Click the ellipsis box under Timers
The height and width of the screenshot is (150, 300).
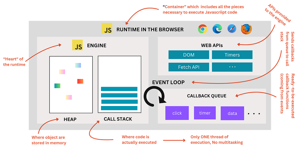pyautogui.click(x=232, y=67)
